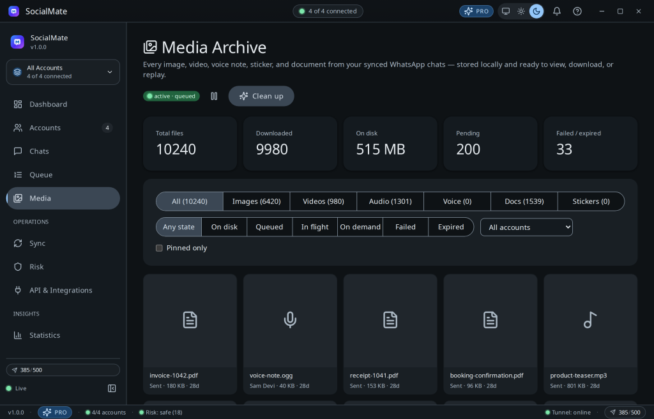This screenshot has width=654, height=419.
Task: Select the Any state filter
Action: [x=179, y=227]
